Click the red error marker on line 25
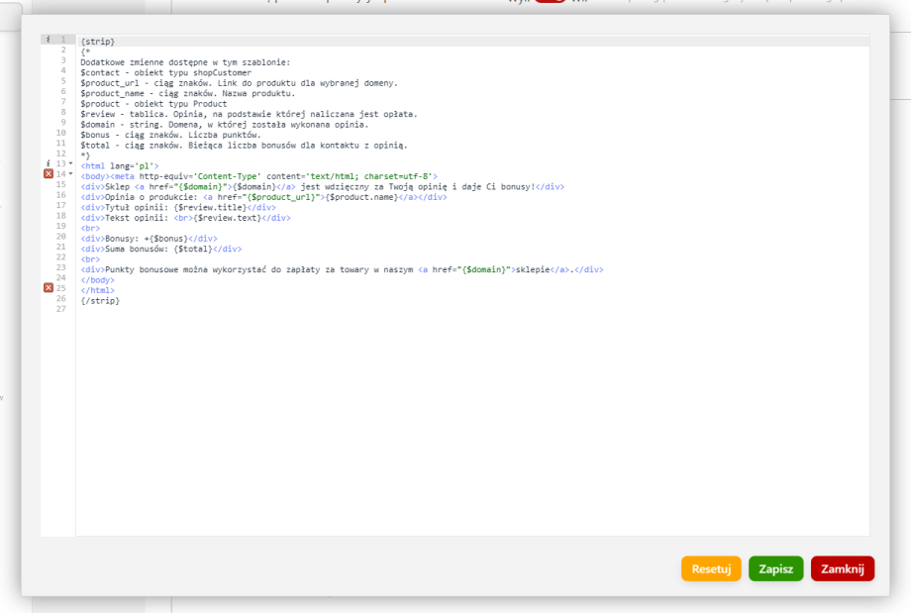The height and width of the screenshot is (613, 911). point(48,288)
